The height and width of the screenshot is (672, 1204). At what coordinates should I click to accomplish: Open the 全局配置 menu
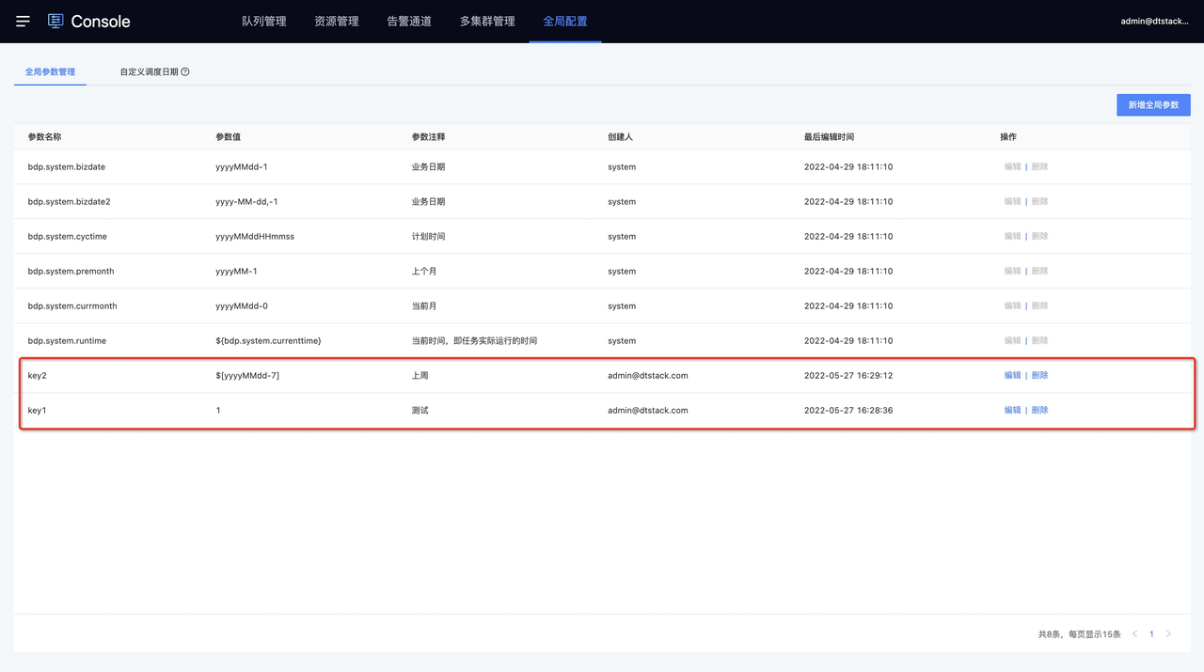coord(565,21)
